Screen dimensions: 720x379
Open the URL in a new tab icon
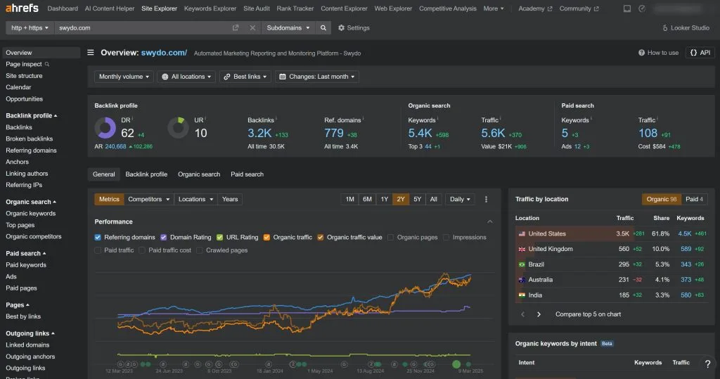point(236,27)
